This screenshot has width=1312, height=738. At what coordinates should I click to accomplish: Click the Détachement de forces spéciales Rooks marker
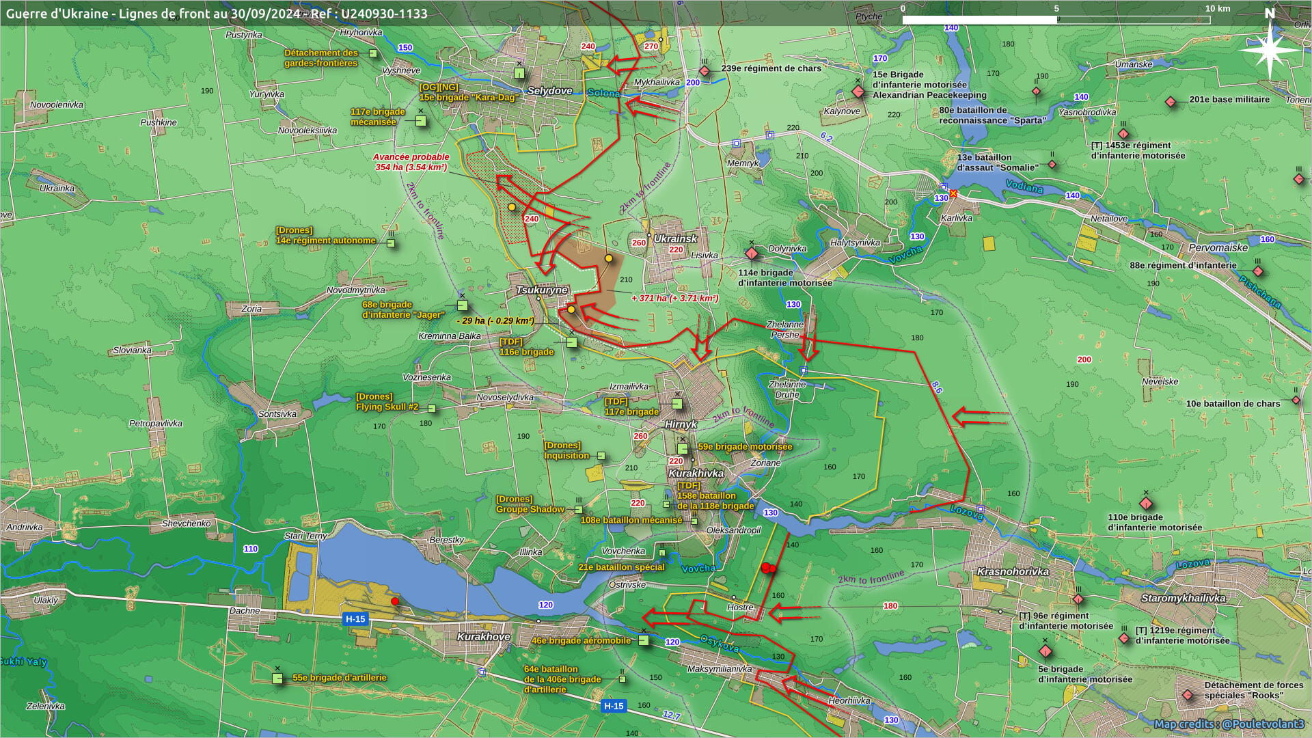coord(1188,695)
